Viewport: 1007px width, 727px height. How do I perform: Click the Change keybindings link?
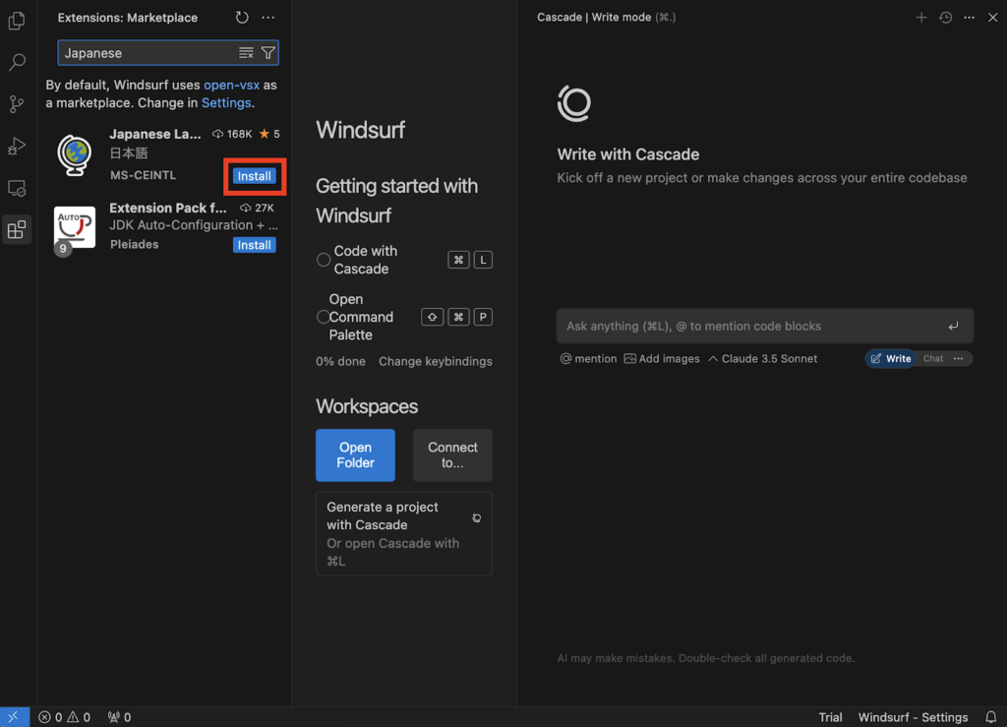(436, 362)
